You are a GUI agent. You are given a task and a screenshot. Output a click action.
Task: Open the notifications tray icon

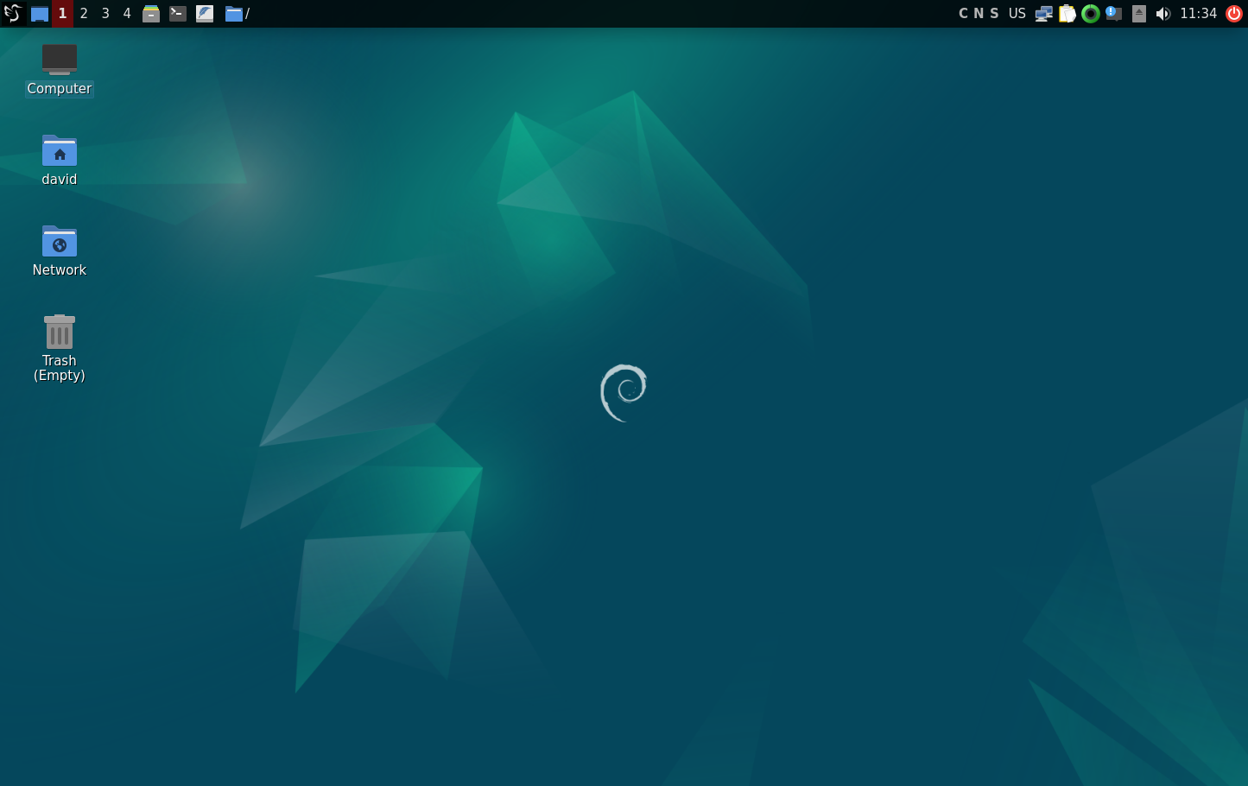point(1114,14)
